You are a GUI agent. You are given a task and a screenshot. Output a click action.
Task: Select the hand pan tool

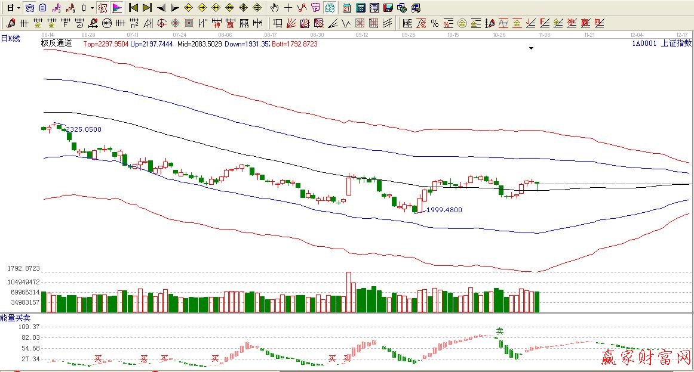(274, 8)
